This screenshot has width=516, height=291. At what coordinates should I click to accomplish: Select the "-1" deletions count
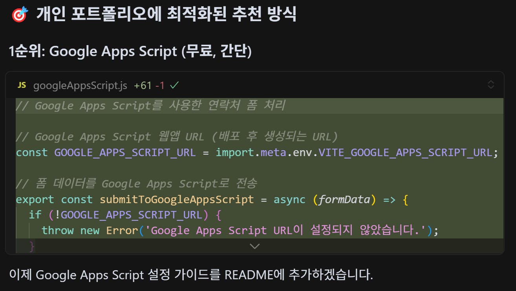(x=160, y=85)
